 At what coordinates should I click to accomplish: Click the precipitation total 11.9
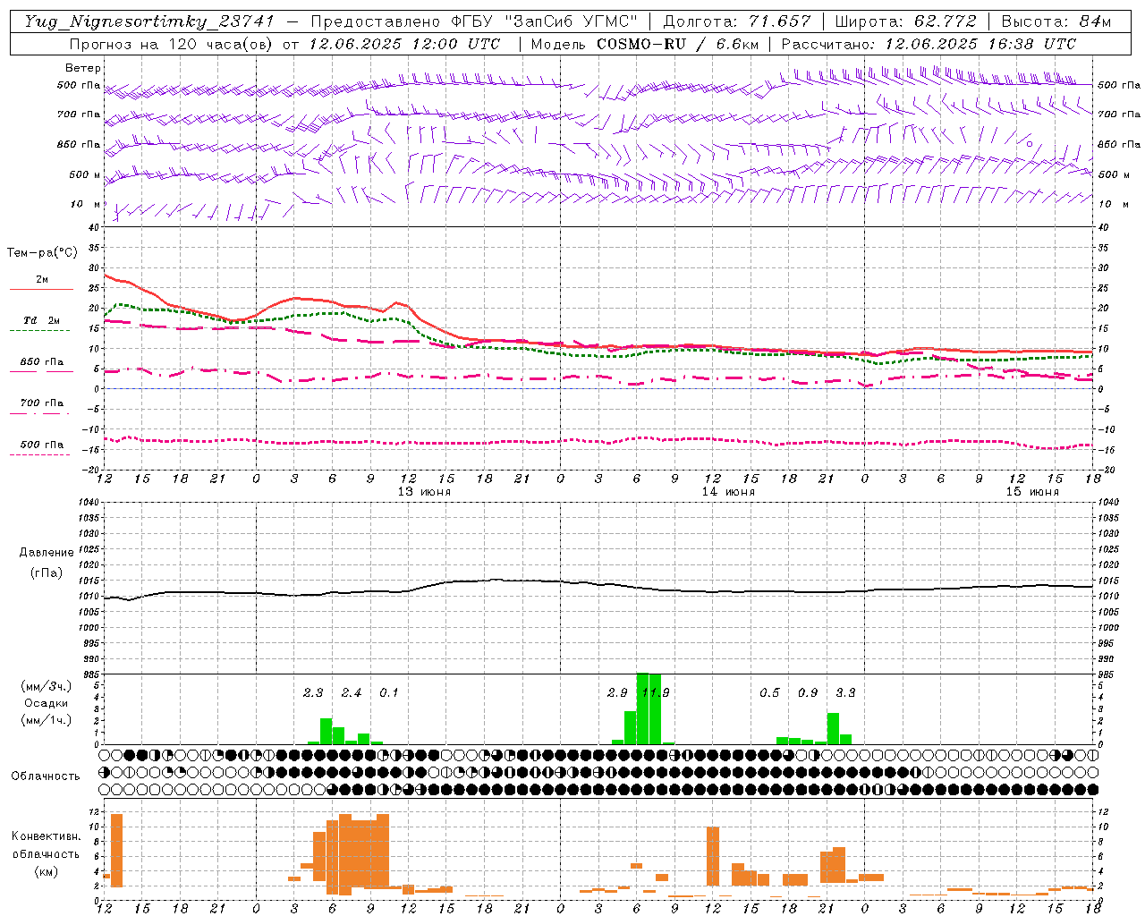coord(656,692)
